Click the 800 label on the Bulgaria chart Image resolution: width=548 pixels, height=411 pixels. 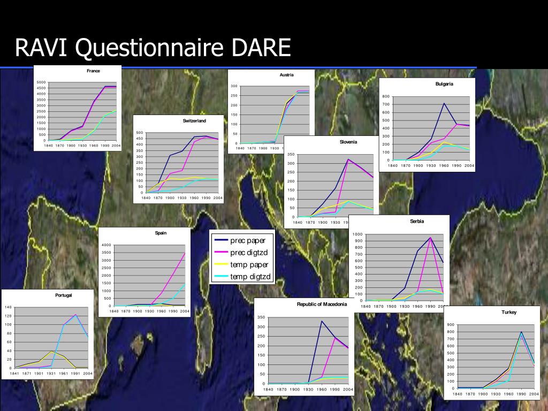click(386, 96)
